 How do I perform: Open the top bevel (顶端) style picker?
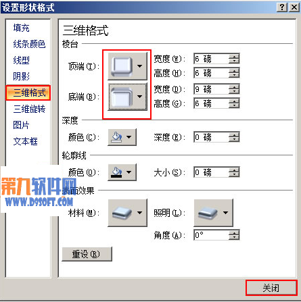click(x=127, y=66)
